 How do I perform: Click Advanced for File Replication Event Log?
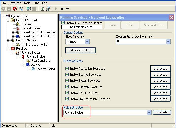tap(161, 99)
